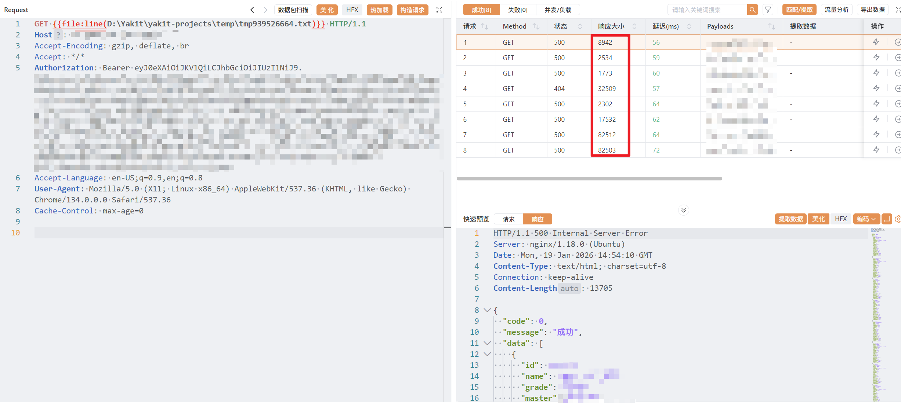Switch quick preview to 请求 tab

coord(508,219)
